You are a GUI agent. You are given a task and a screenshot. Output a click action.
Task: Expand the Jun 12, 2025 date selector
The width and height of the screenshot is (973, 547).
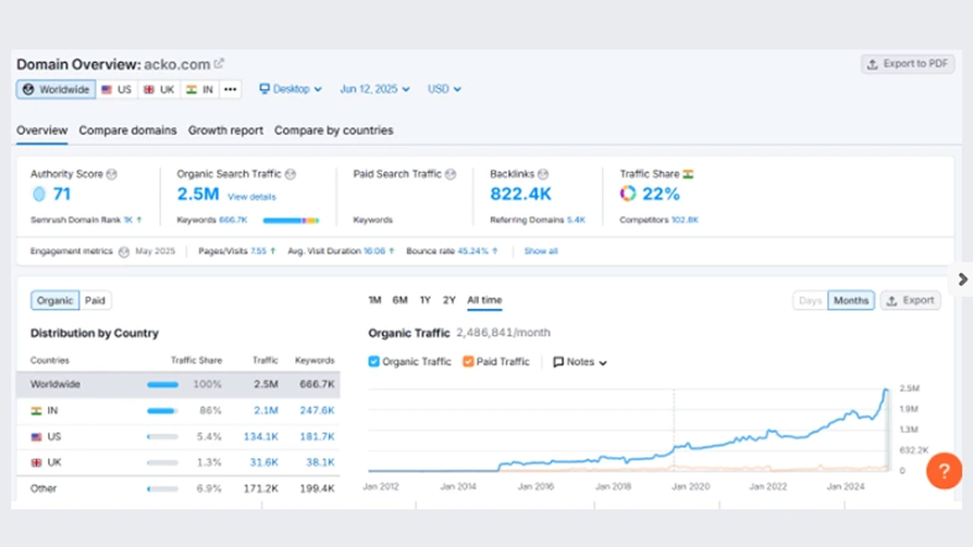click(x=374, y=89)
